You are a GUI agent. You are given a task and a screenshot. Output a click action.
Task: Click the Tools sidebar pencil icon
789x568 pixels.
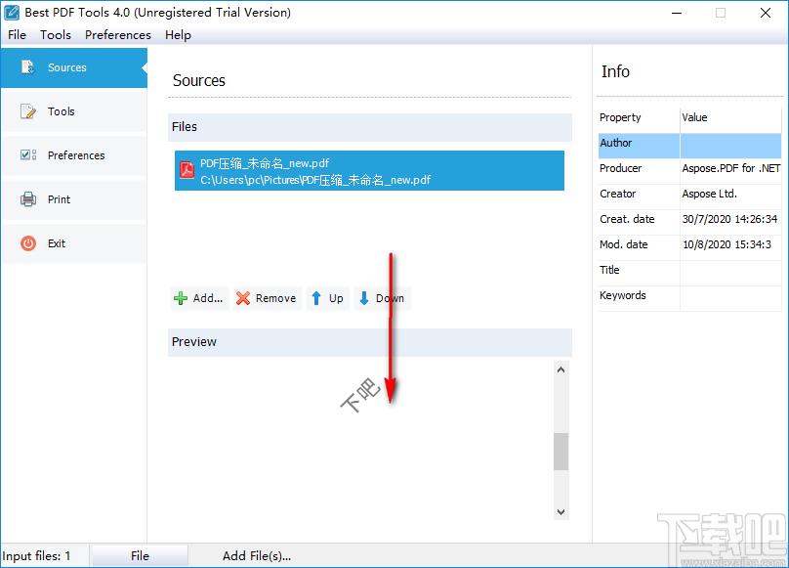(x=27, y=111)
